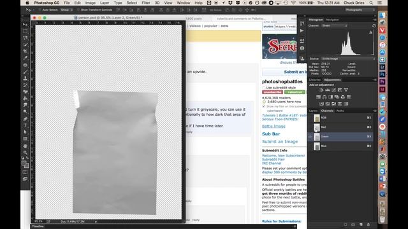Select the Smudge tool
Viewport: 408px width, 229px height.
(25, 105)
